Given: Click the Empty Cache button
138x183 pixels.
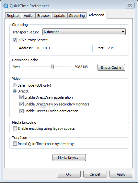Looking at the screenshot, I should point(111,67).
